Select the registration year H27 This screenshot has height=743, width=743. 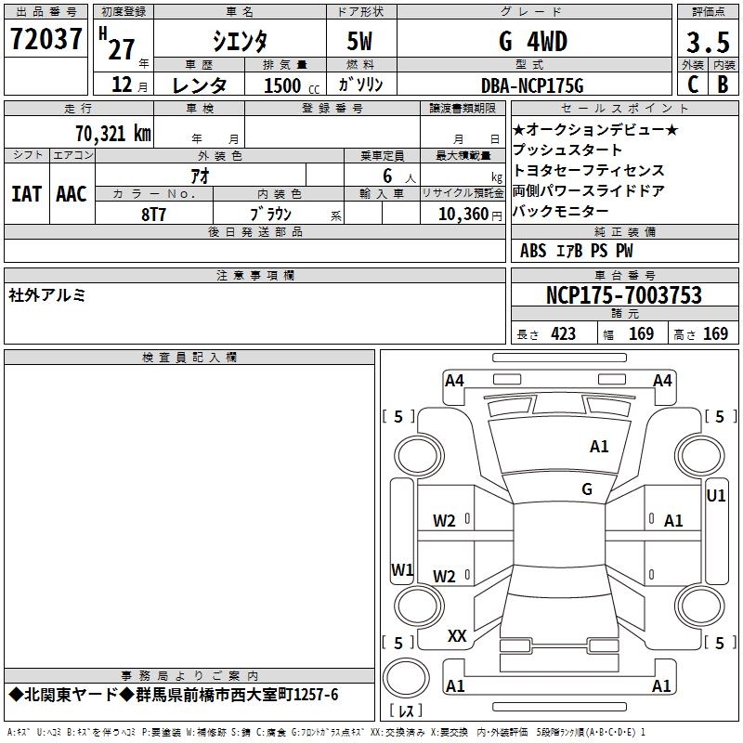117,44
